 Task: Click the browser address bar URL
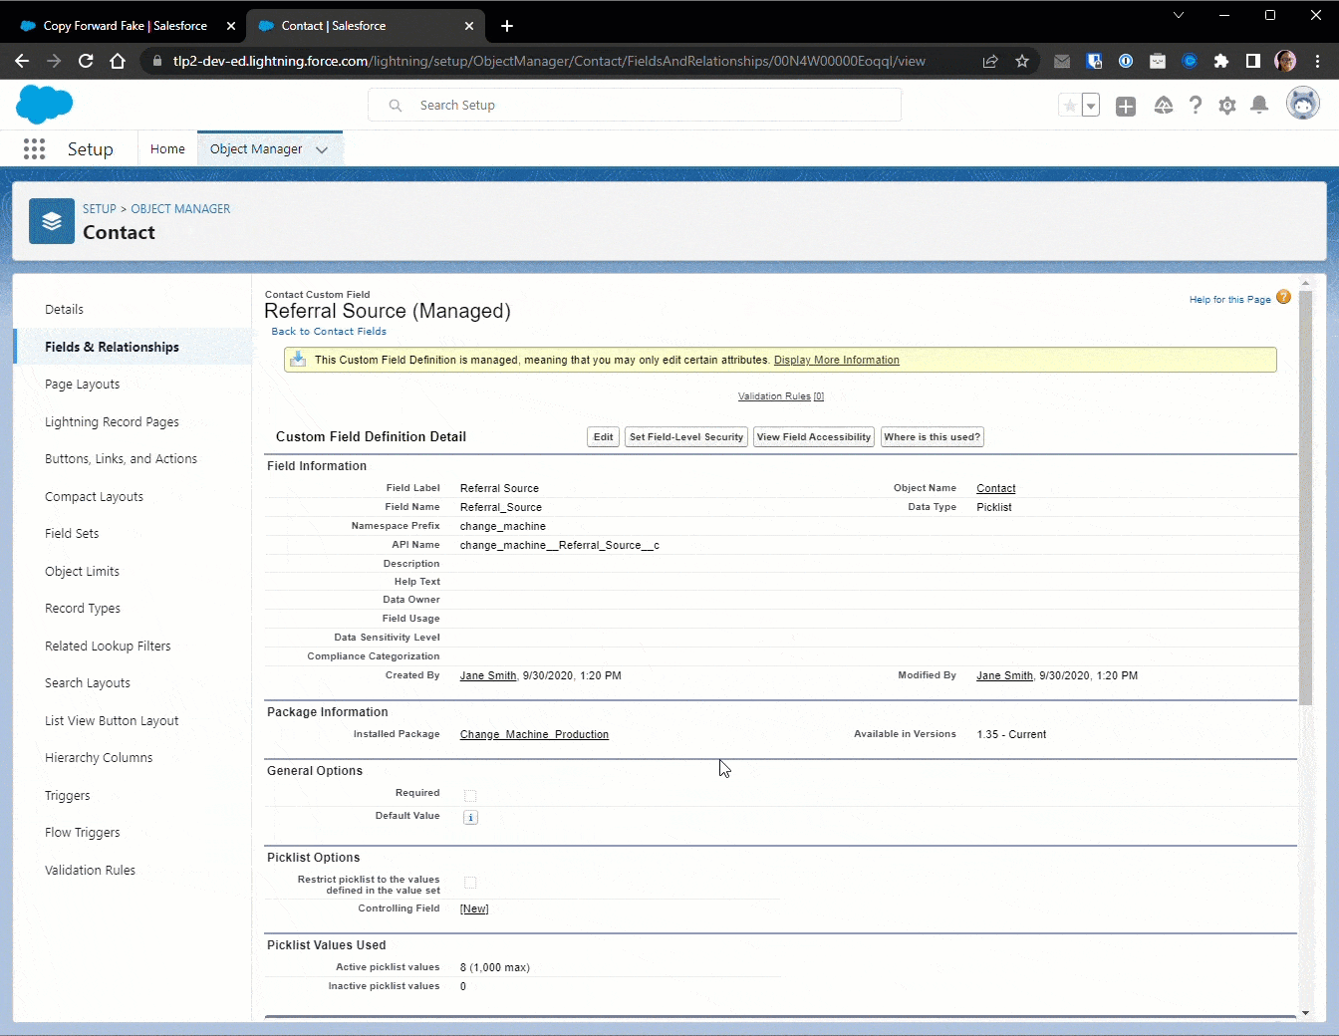coord(549,61)
